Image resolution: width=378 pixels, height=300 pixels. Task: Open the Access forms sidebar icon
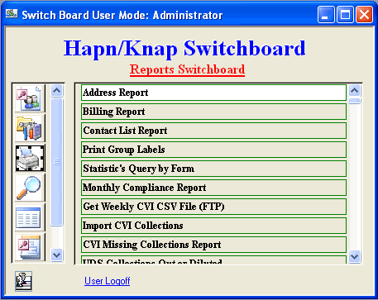[30, 247]
